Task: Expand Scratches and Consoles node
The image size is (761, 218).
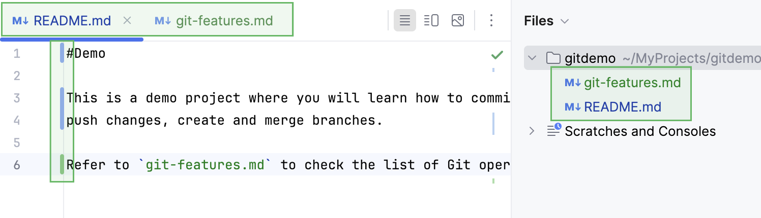Action: tap(532, 131)
